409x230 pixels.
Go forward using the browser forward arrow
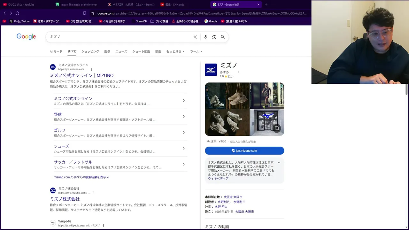[x=11, y=13]
